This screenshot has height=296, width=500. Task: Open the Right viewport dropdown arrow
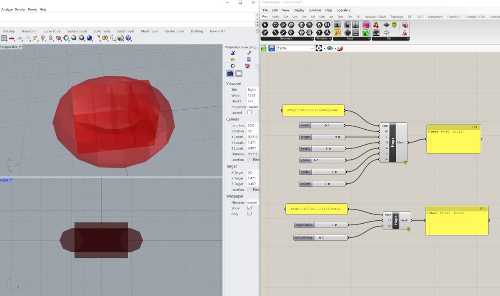coord(11,180)
